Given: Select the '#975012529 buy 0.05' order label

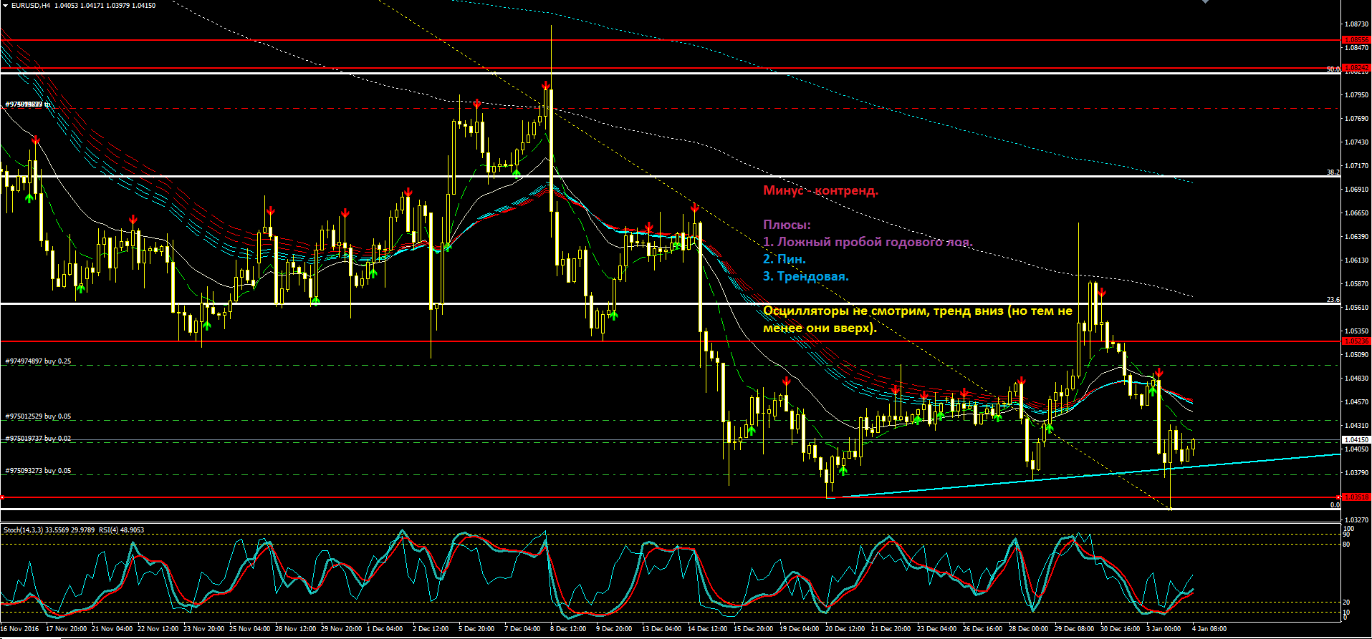Looking at the screenshot, I should click(39, 416).
